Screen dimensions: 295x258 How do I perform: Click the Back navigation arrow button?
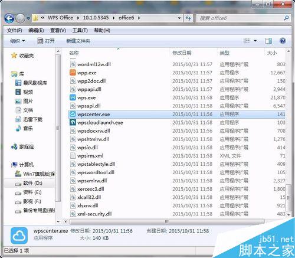[x=9, y=18]
